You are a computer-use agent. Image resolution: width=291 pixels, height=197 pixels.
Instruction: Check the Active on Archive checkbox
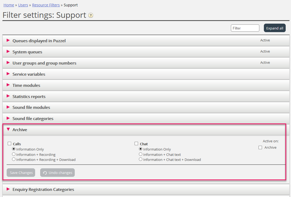tap(260, 148)
